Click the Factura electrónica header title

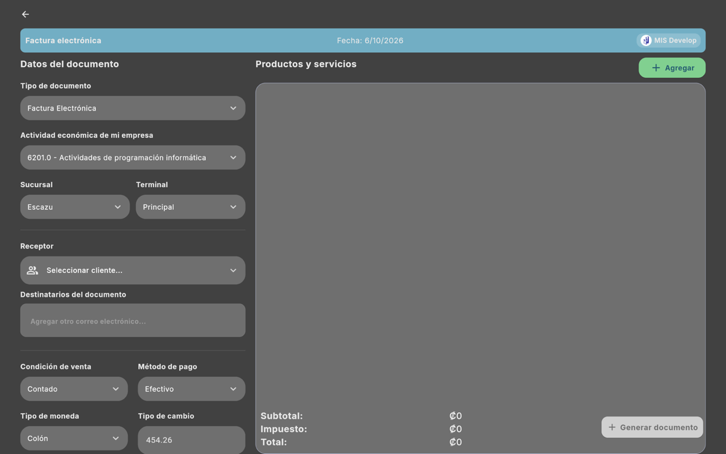[63, 40]
